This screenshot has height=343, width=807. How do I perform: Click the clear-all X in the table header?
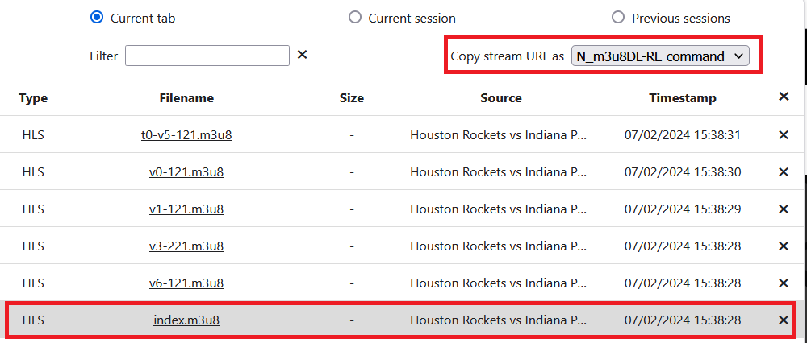[x=783, y=97]
